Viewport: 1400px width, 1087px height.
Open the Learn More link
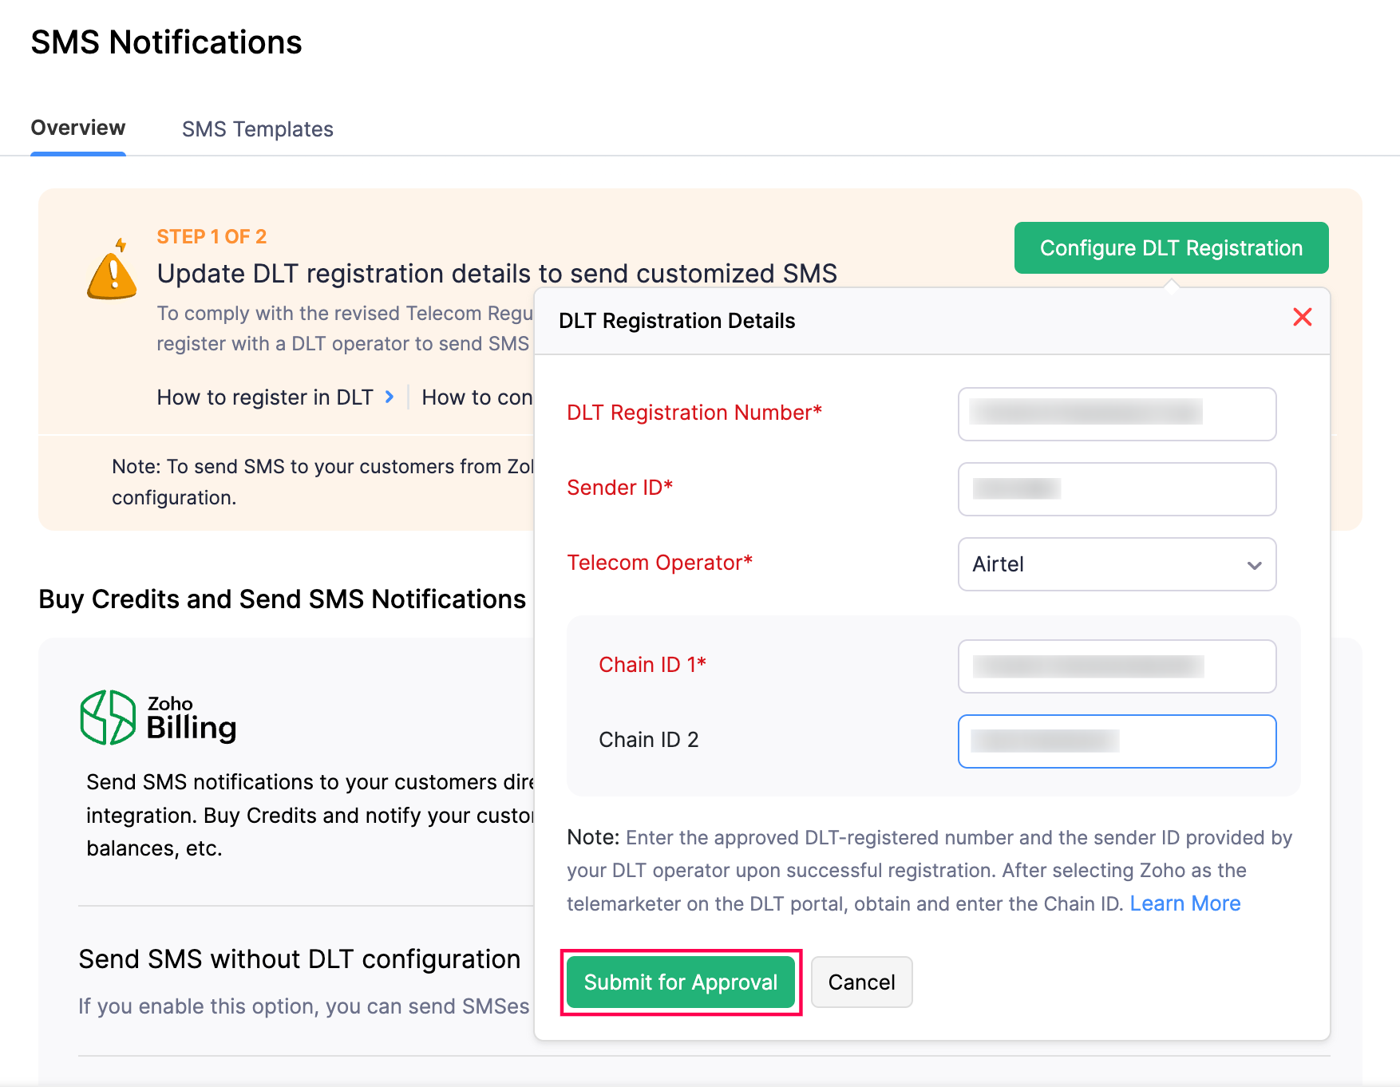(x=1184, y=903)
